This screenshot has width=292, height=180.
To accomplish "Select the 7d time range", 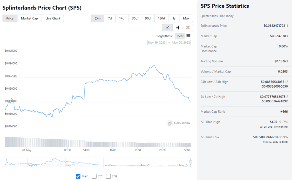I will 109,18.
